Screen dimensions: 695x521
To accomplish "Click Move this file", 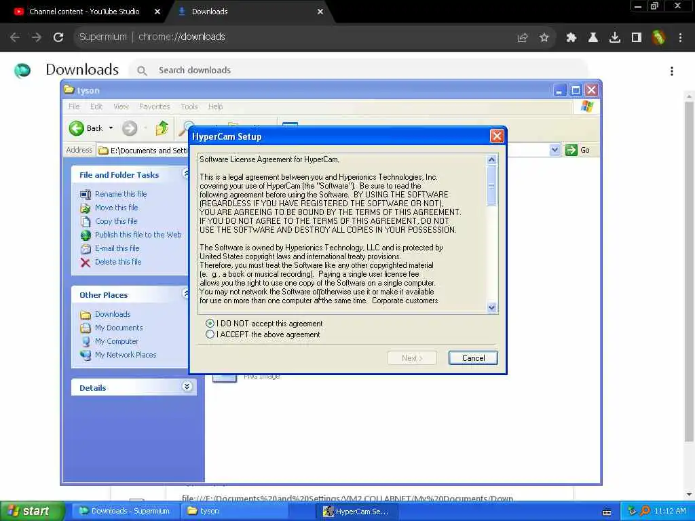I will (116, 208).
